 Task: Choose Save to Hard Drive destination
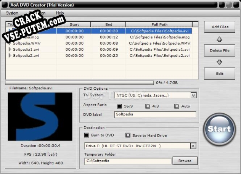tap(128, 135)
